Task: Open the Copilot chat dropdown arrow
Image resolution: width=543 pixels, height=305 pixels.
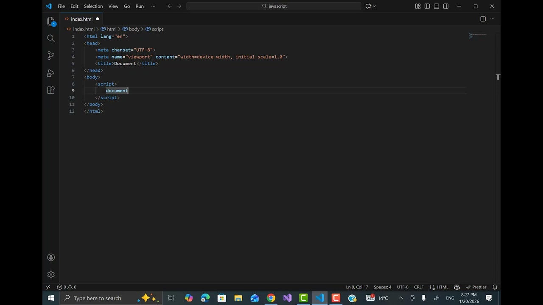Action: 374,6
